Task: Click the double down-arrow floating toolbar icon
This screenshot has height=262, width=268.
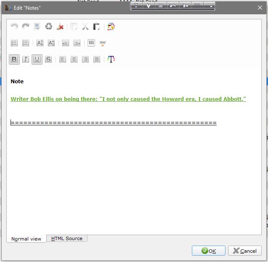Action: 136,6
